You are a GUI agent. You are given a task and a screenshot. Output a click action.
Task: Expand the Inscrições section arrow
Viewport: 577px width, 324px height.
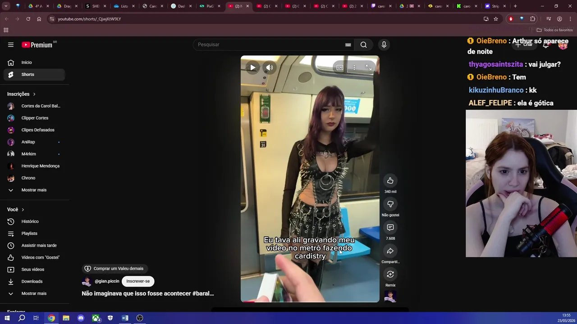(34, 94)
